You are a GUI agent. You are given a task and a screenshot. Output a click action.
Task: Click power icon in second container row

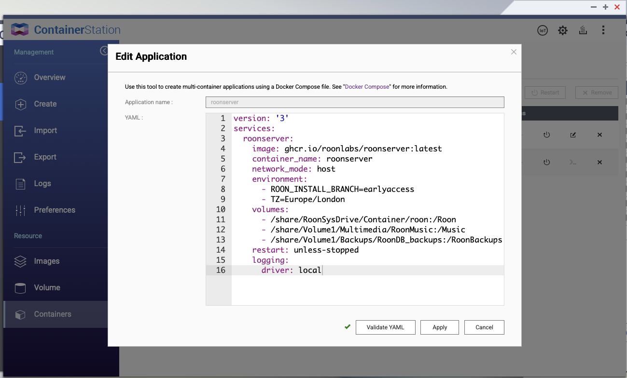tap(546, 162)
